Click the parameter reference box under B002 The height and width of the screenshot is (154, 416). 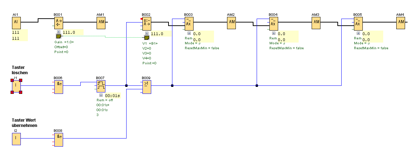[146, 38]
